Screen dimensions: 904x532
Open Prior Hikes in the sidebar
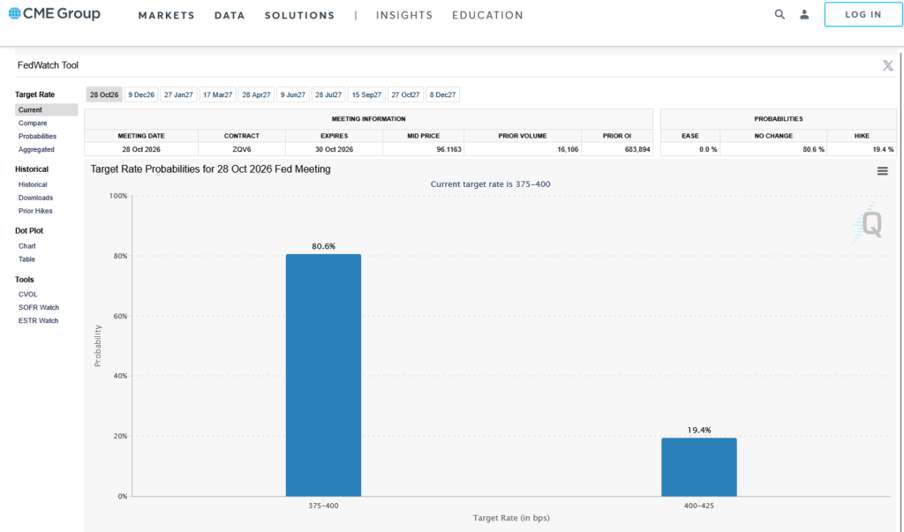(35, 212)
